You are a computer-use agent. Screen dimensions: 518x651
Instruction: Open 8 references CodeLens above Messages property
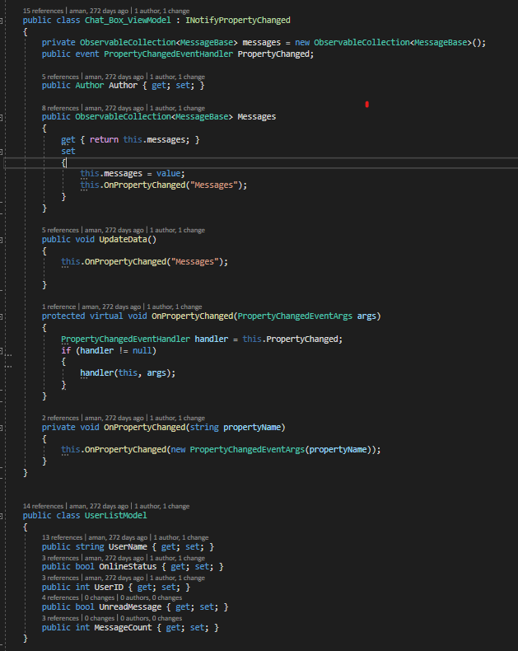coord(60,108)
